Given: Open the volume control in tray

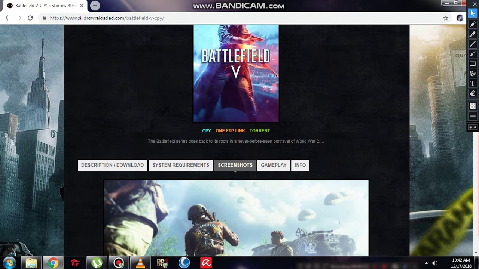Looking at the screenshot, I should coord(435,263).
